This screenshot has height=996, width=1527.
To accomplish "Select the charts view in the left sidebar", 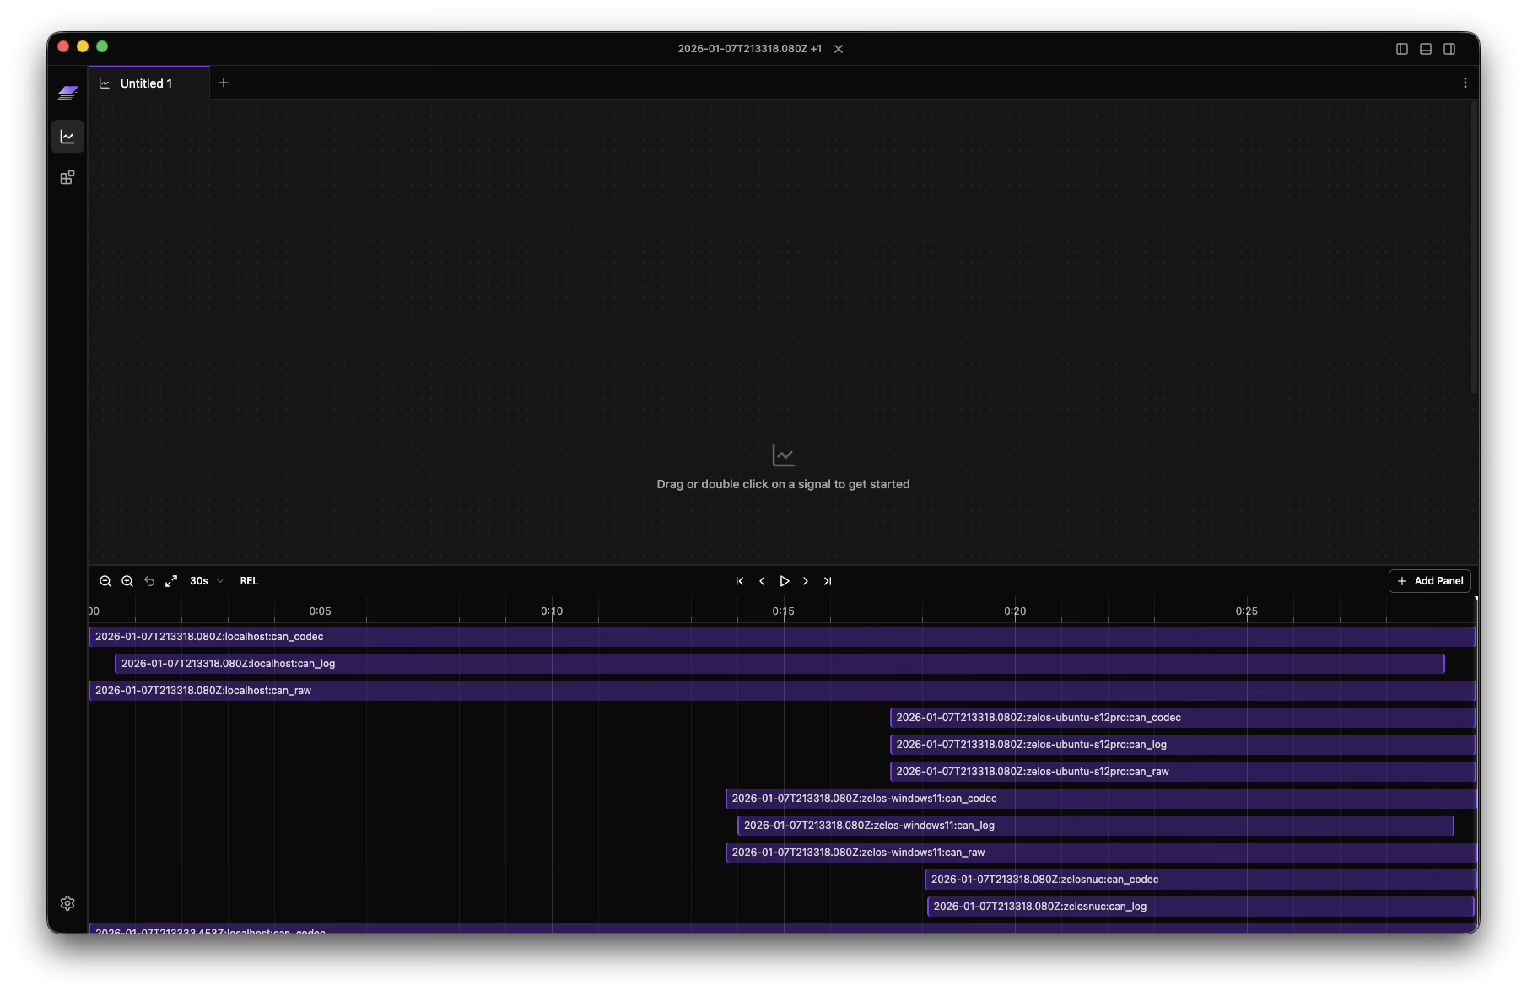I will (x=67, y=137).
